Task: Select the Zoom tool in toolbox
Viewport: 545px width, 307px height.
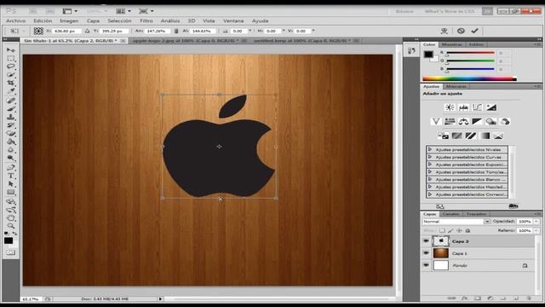Action: pyautogui.click(x=11, y=226)
